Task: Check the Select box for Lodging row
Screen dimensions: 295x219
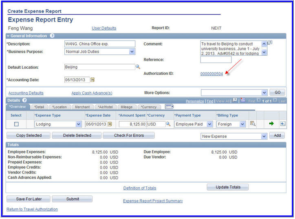Action: [x=16, y=124]
